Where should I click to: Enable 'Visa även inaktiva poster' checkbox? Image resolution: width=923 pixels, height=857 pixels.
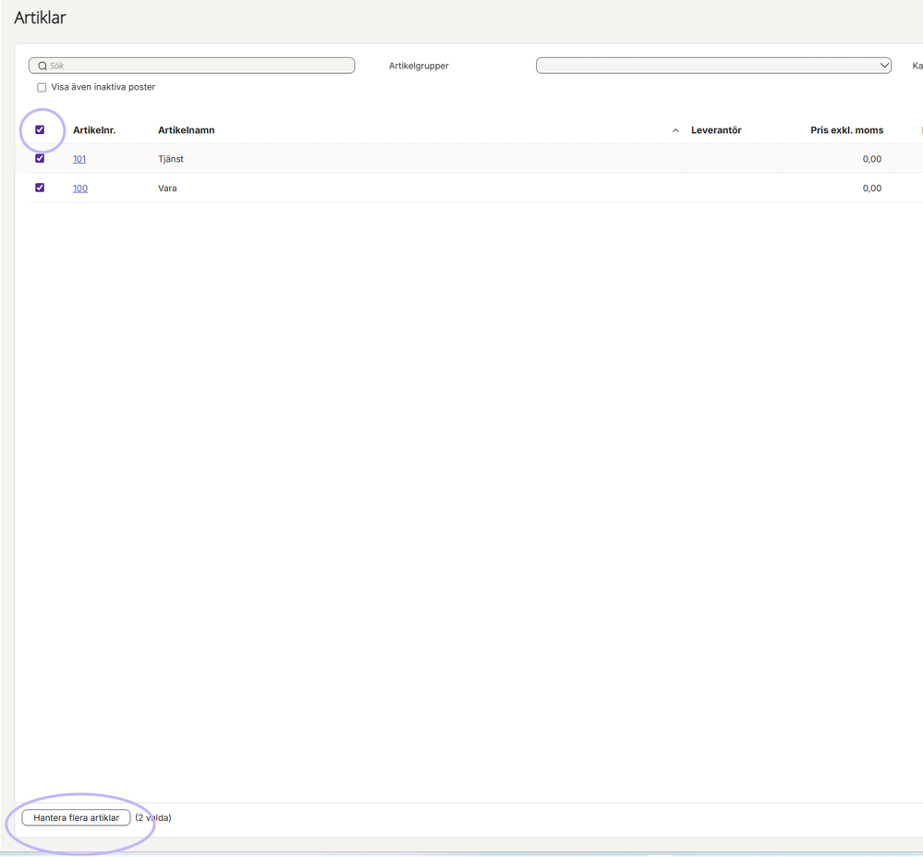pos(42,87)
